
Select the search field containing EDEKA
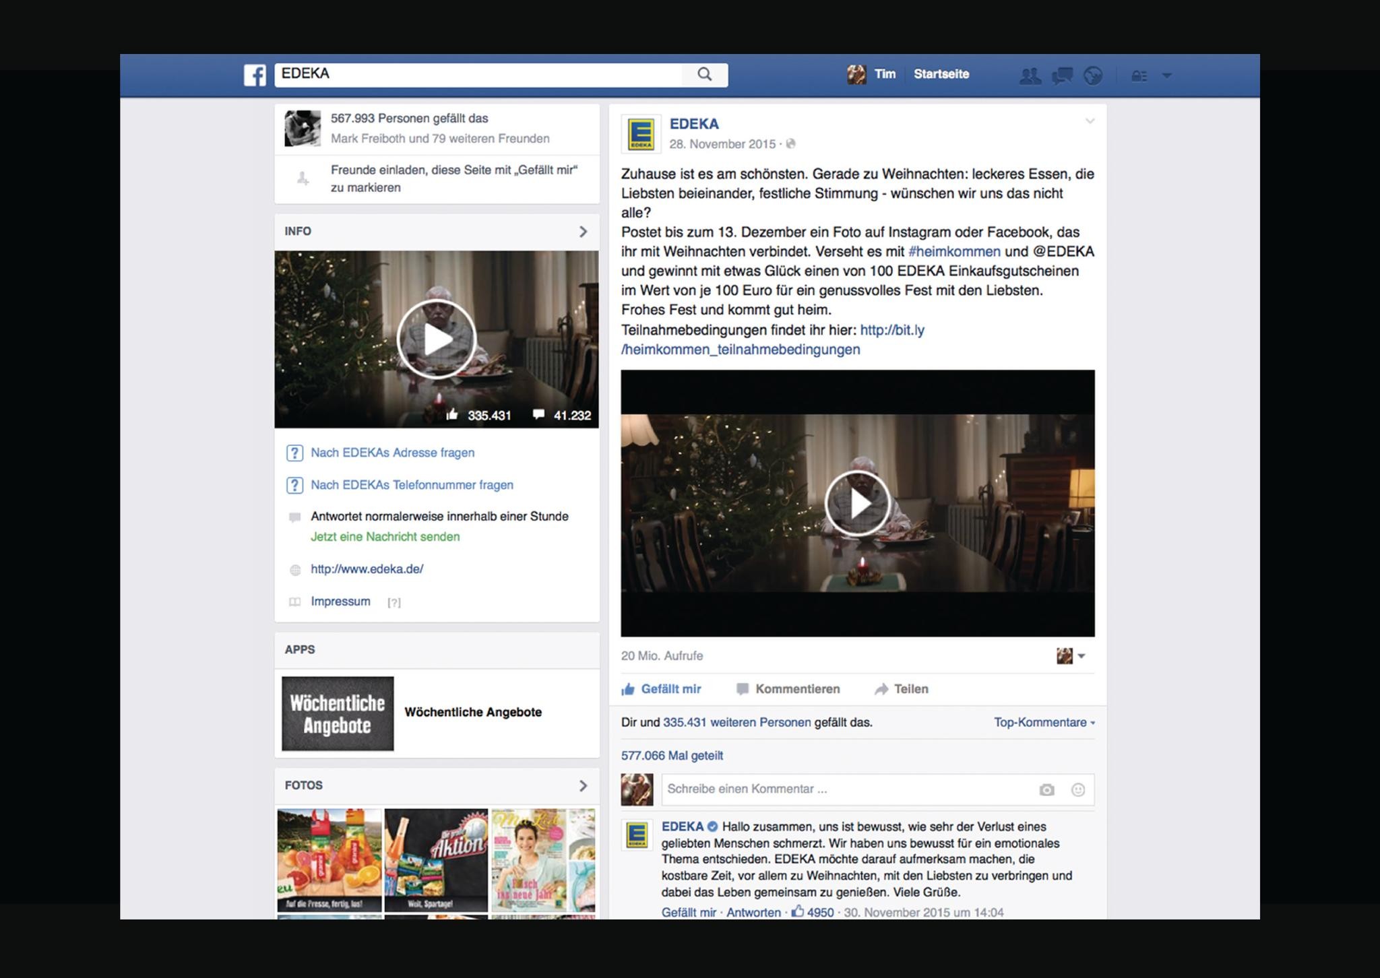(x=478, y=74)
